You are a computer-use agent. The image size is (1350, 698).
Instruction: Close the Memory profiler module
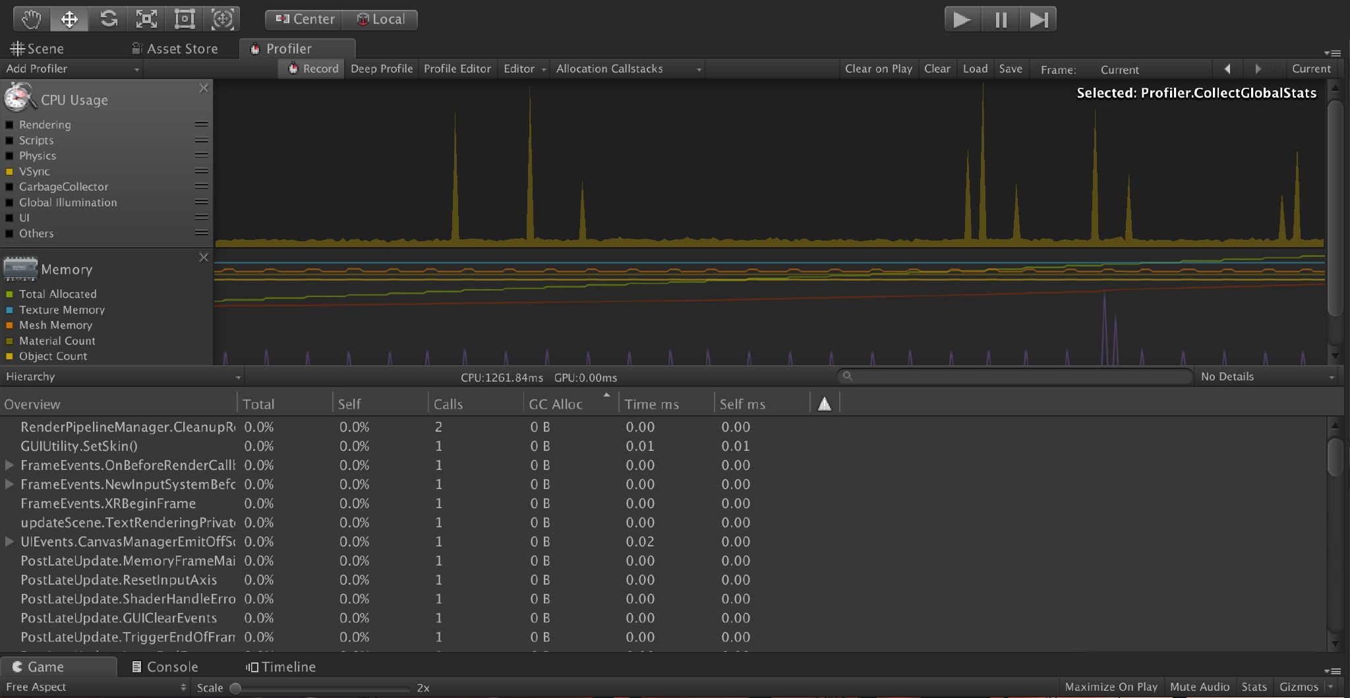click(204, 258)
